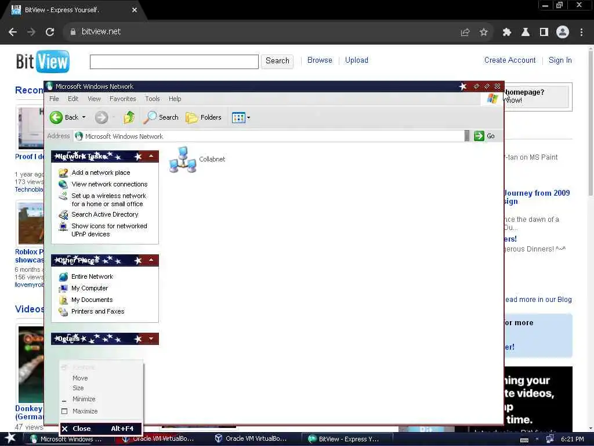The height and width of the screenshot is (446, 594).
Task: Click the wireless network setup icon
Action: pyautogui.click(x=63, y=196)
